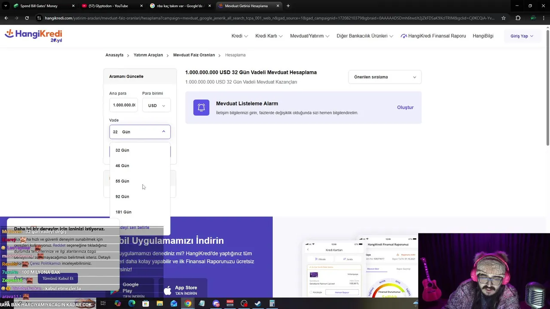Open Yatırım Araçları breadcrumb

tap(148, 55)
